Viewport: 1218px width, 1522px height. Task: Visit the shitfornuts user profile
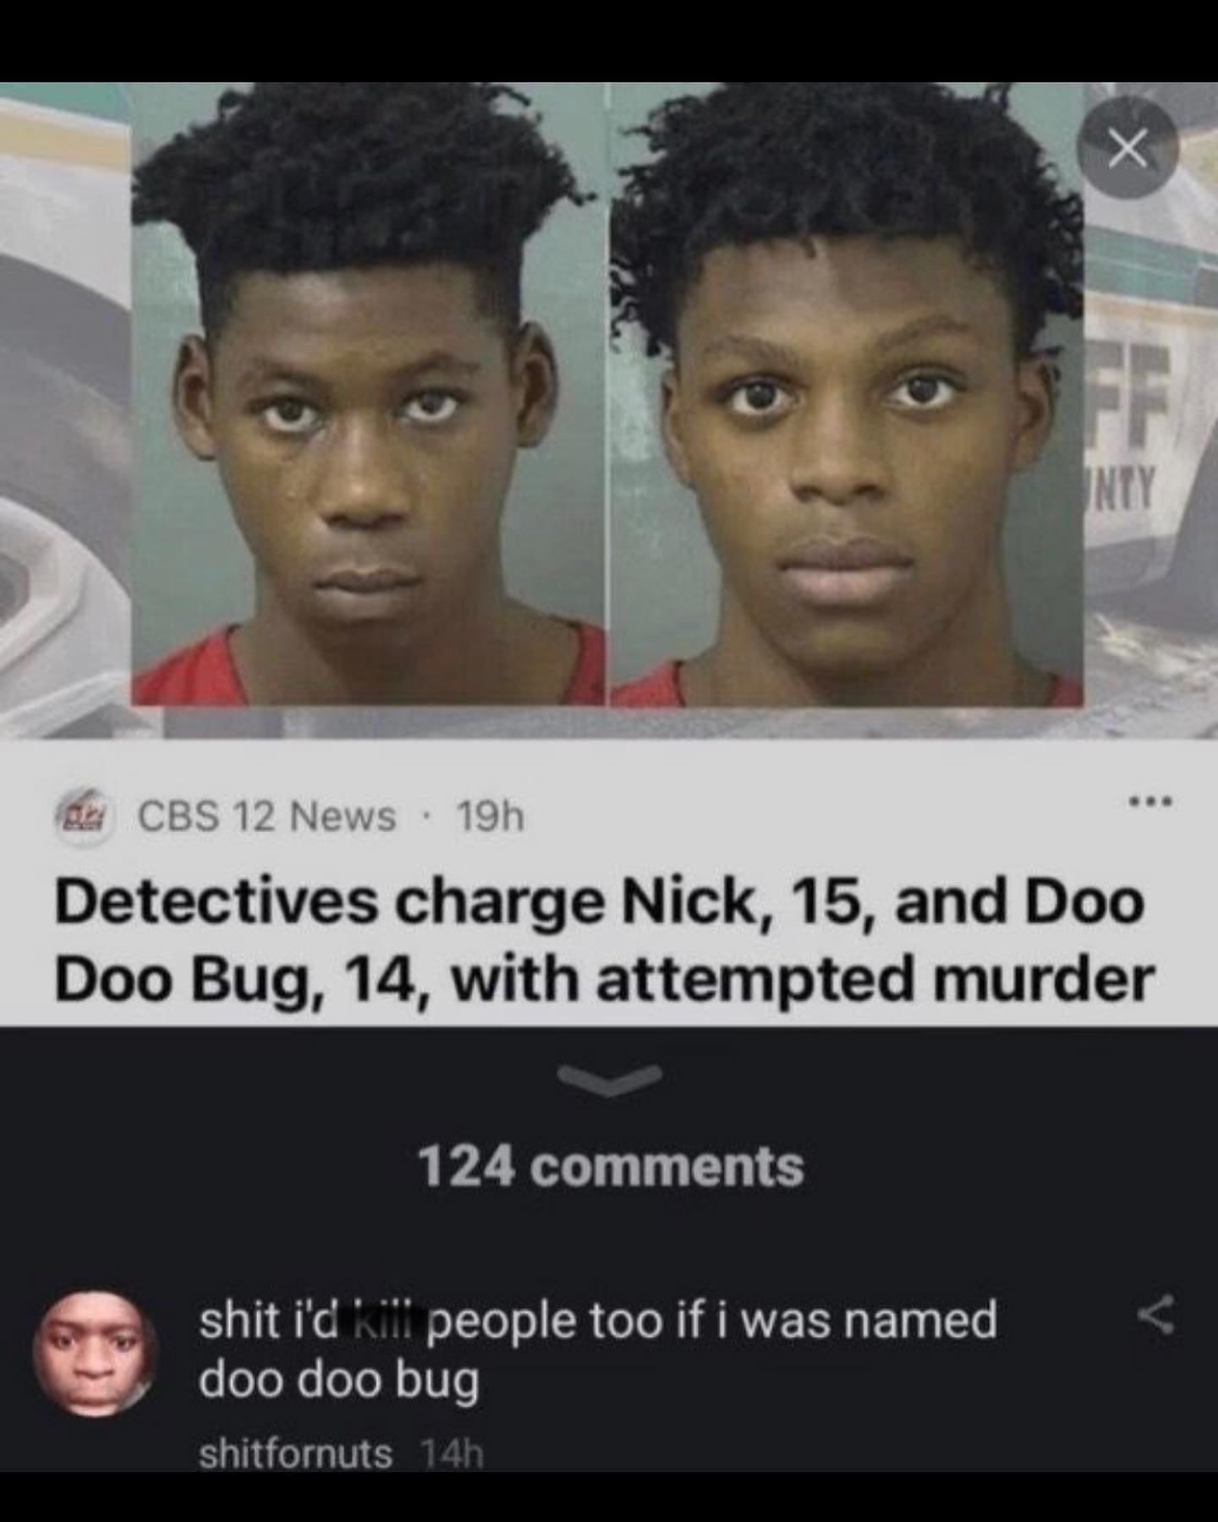click(x=296, y=1454)
